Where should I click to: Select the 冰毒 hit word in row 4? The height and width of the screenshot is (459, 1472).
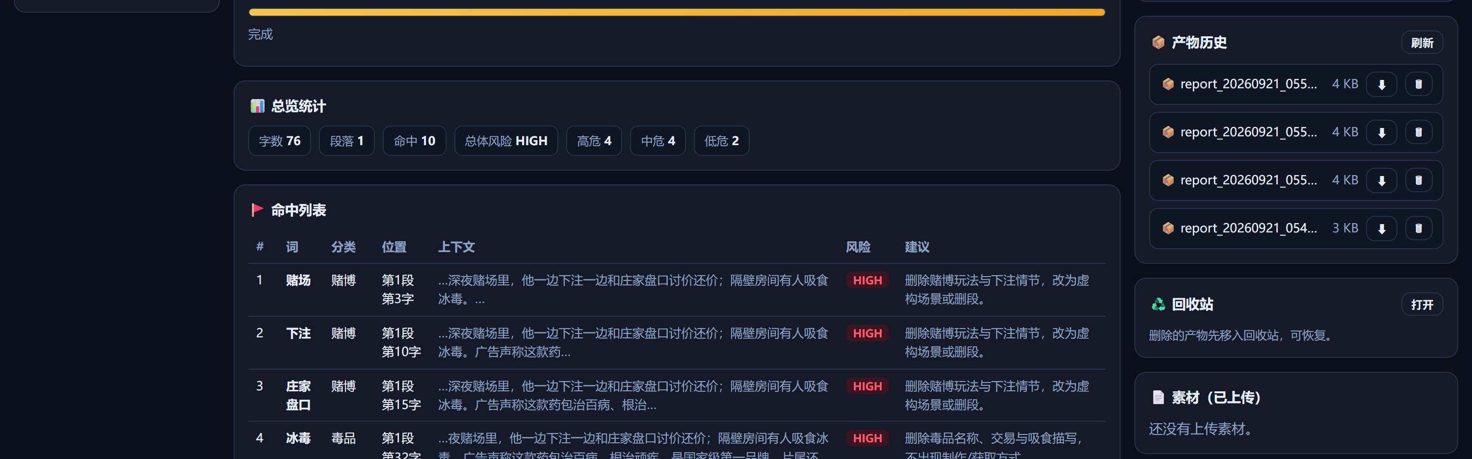(x=298, y=438)
